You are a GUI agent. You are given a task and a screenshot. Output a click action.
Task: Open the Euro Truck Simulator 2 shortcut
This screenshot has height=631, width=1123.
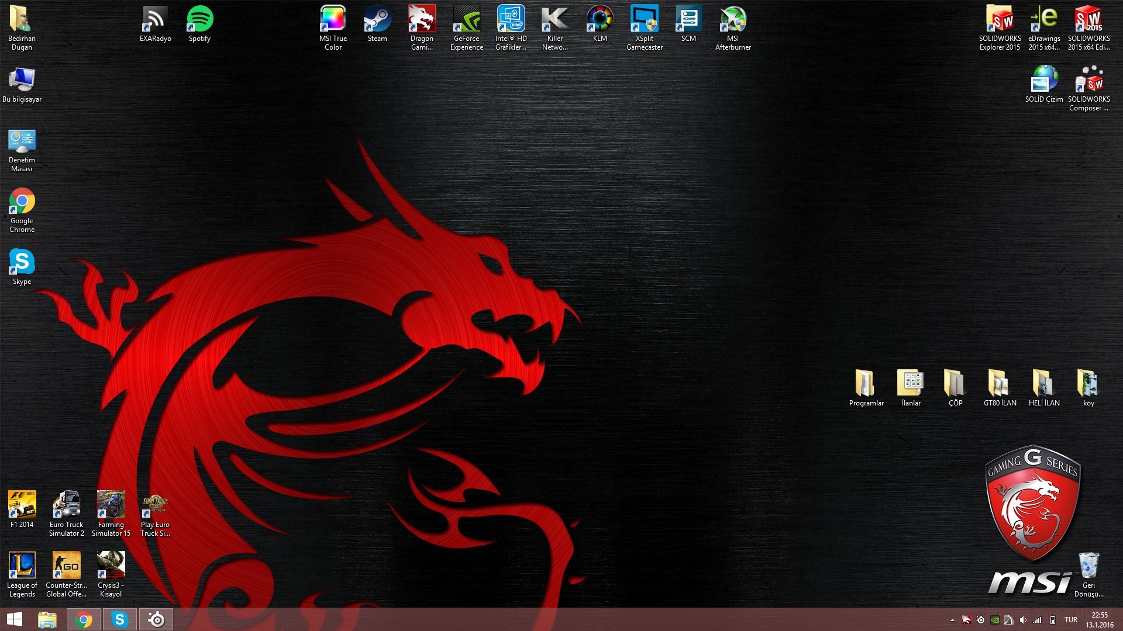click(66, 505)
